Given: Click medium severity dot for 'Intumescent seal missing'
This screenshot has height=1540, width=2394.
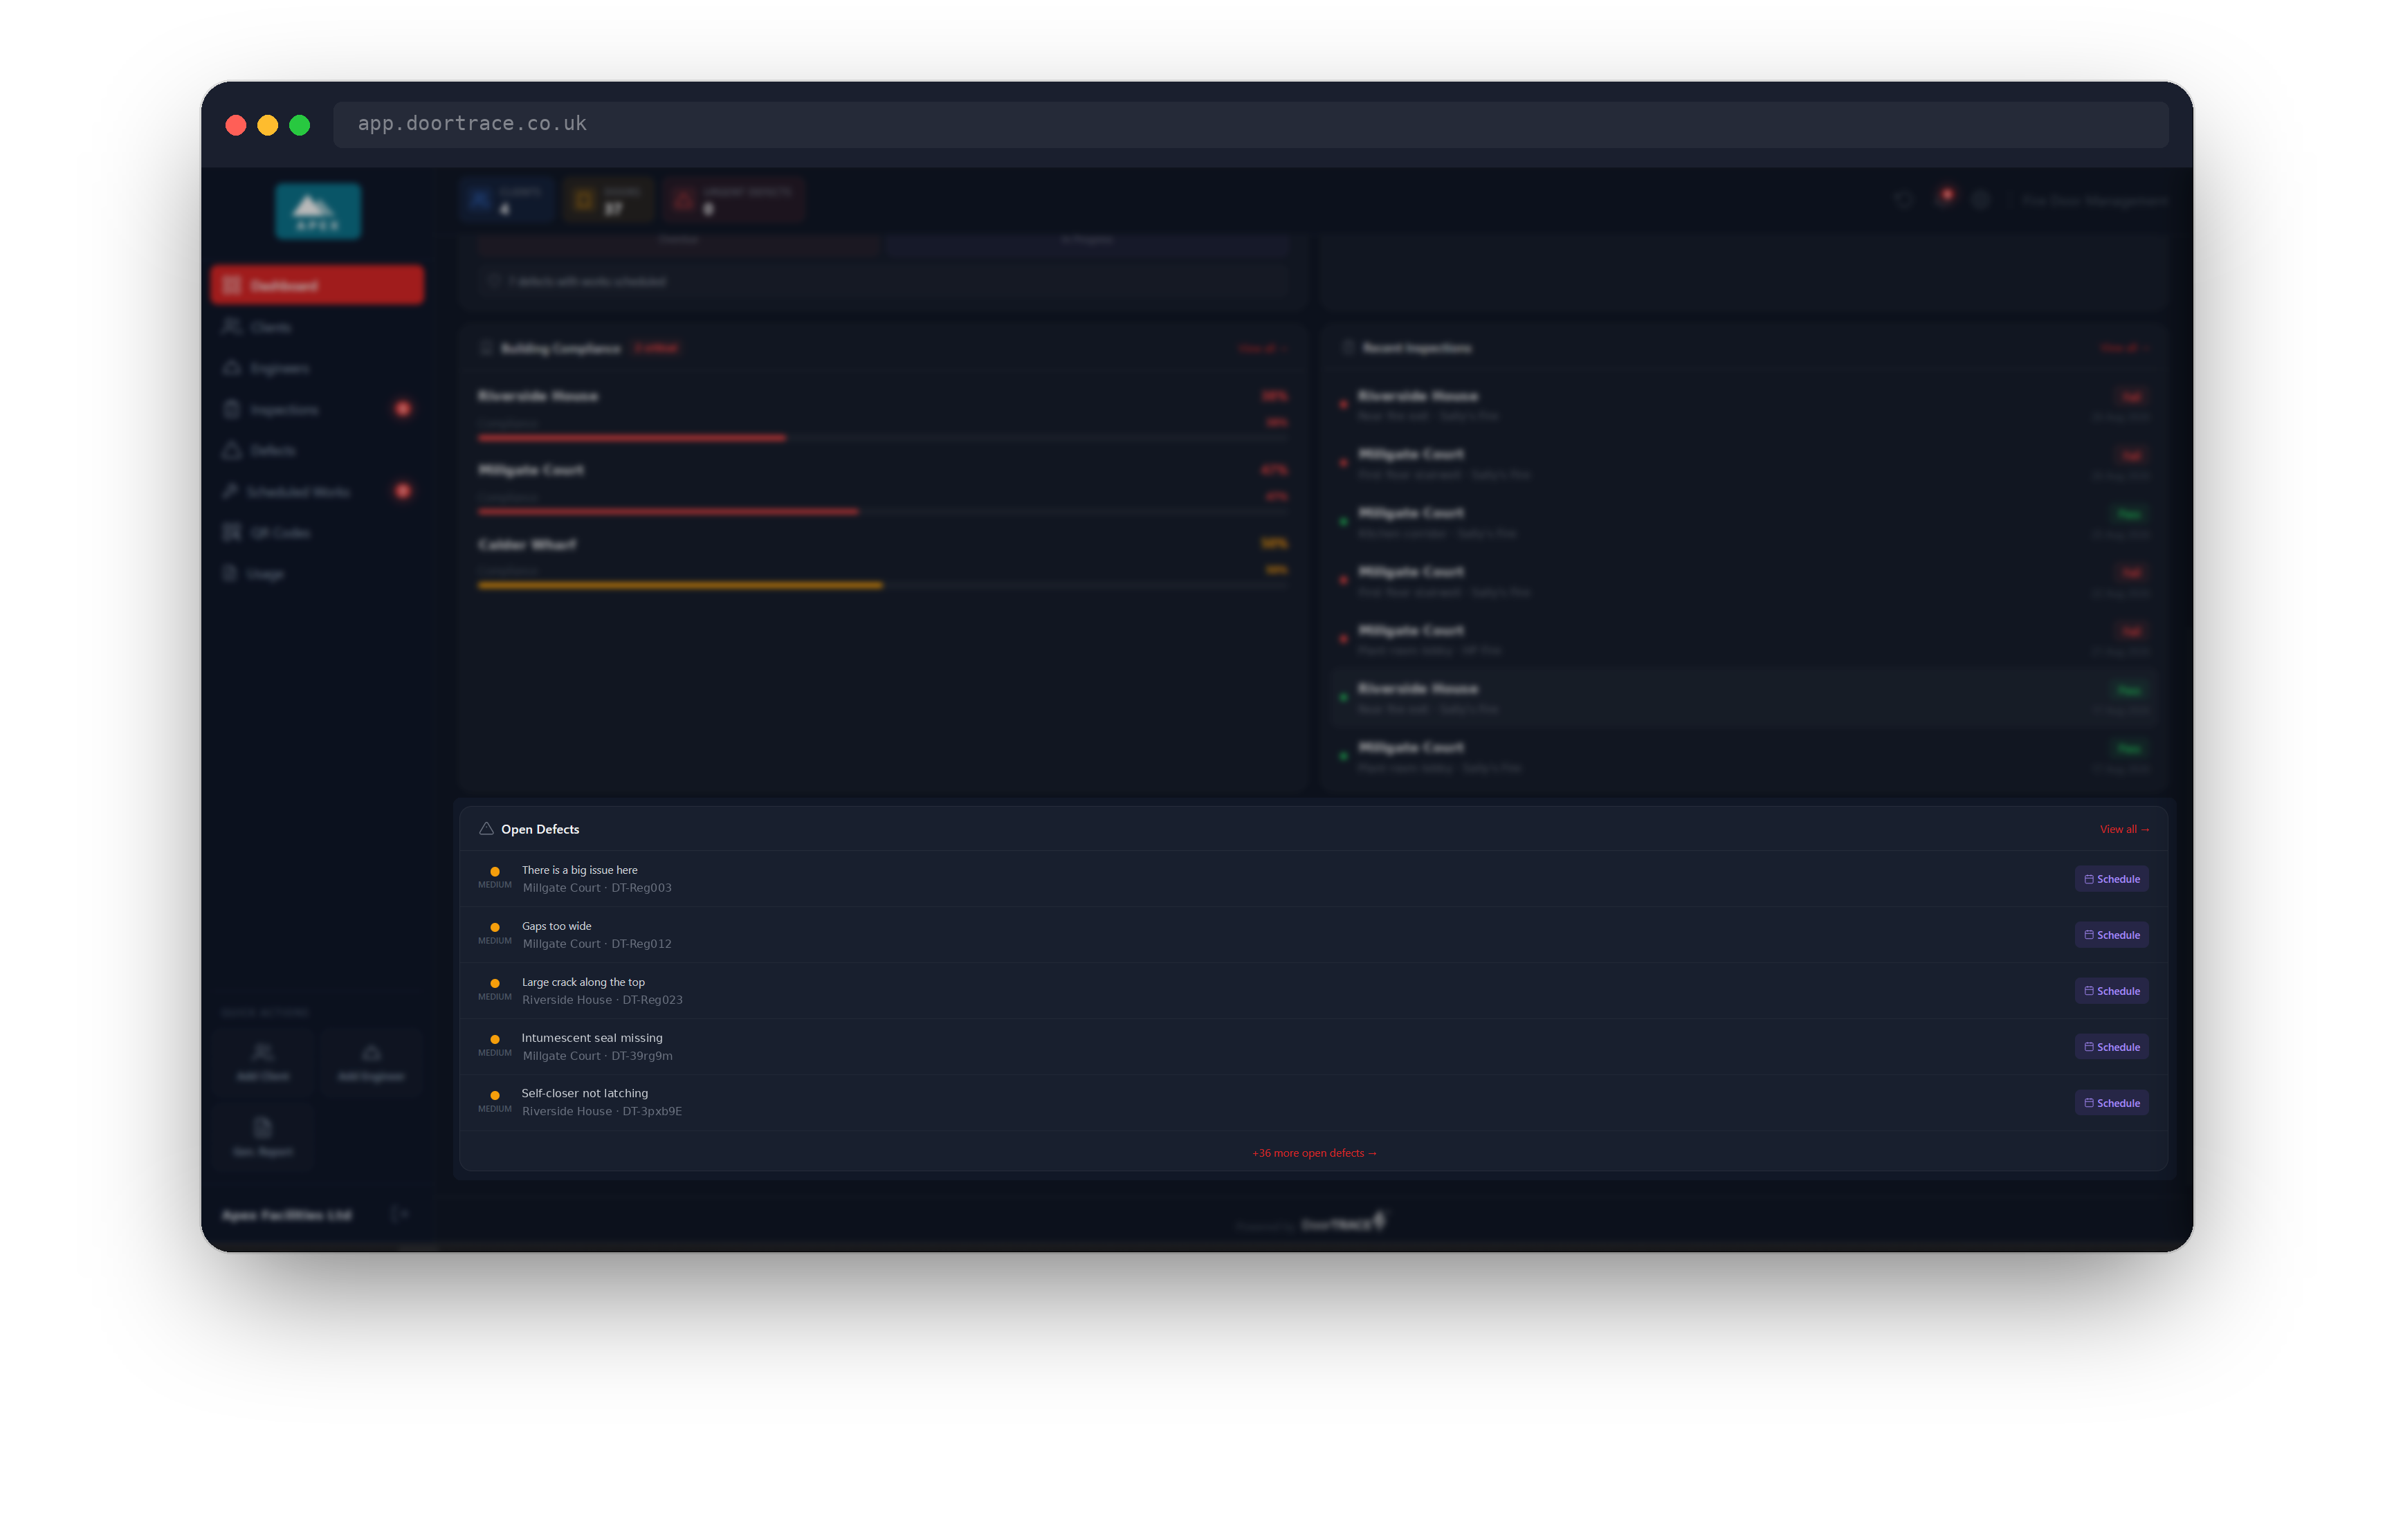Looking at the screenshot, I should [x=495, y=1039].
